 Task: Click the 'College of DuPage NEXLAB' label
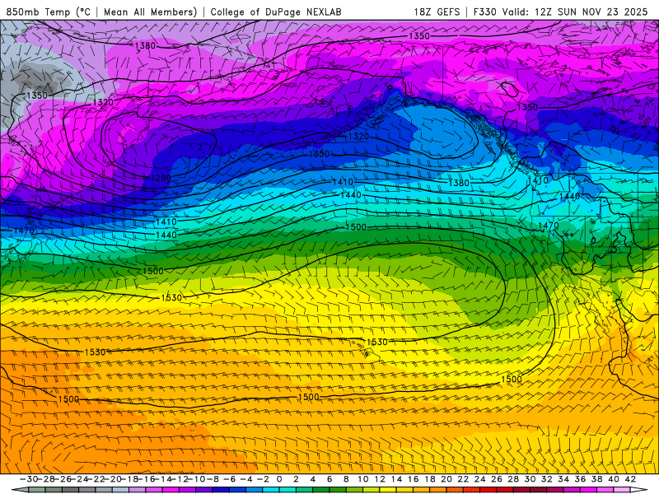(x=276, y=12)
